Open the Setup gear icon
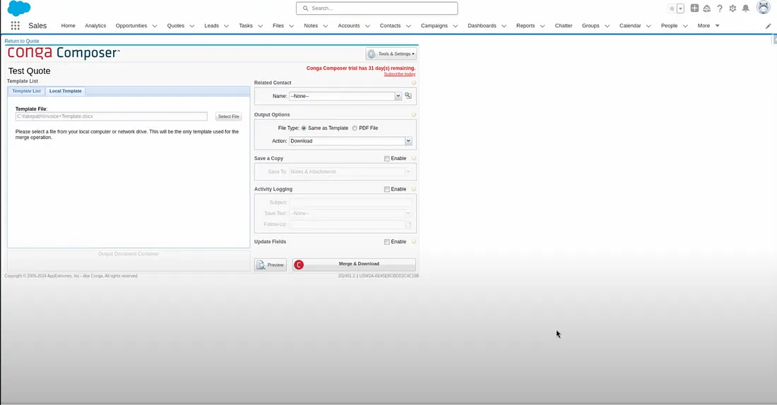The width and height of the screenshot is (777, 405). coord(732,8)
